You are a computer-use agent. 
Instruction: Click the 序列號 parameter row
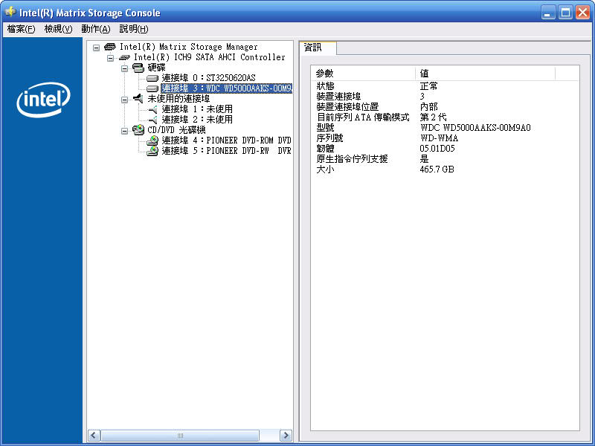coord(445,138)
